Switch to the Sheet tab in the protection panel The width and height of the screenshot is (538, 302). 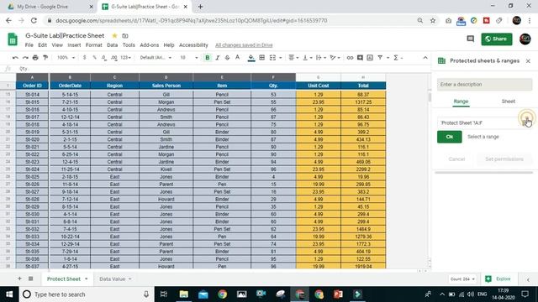(x=508, y=102)
